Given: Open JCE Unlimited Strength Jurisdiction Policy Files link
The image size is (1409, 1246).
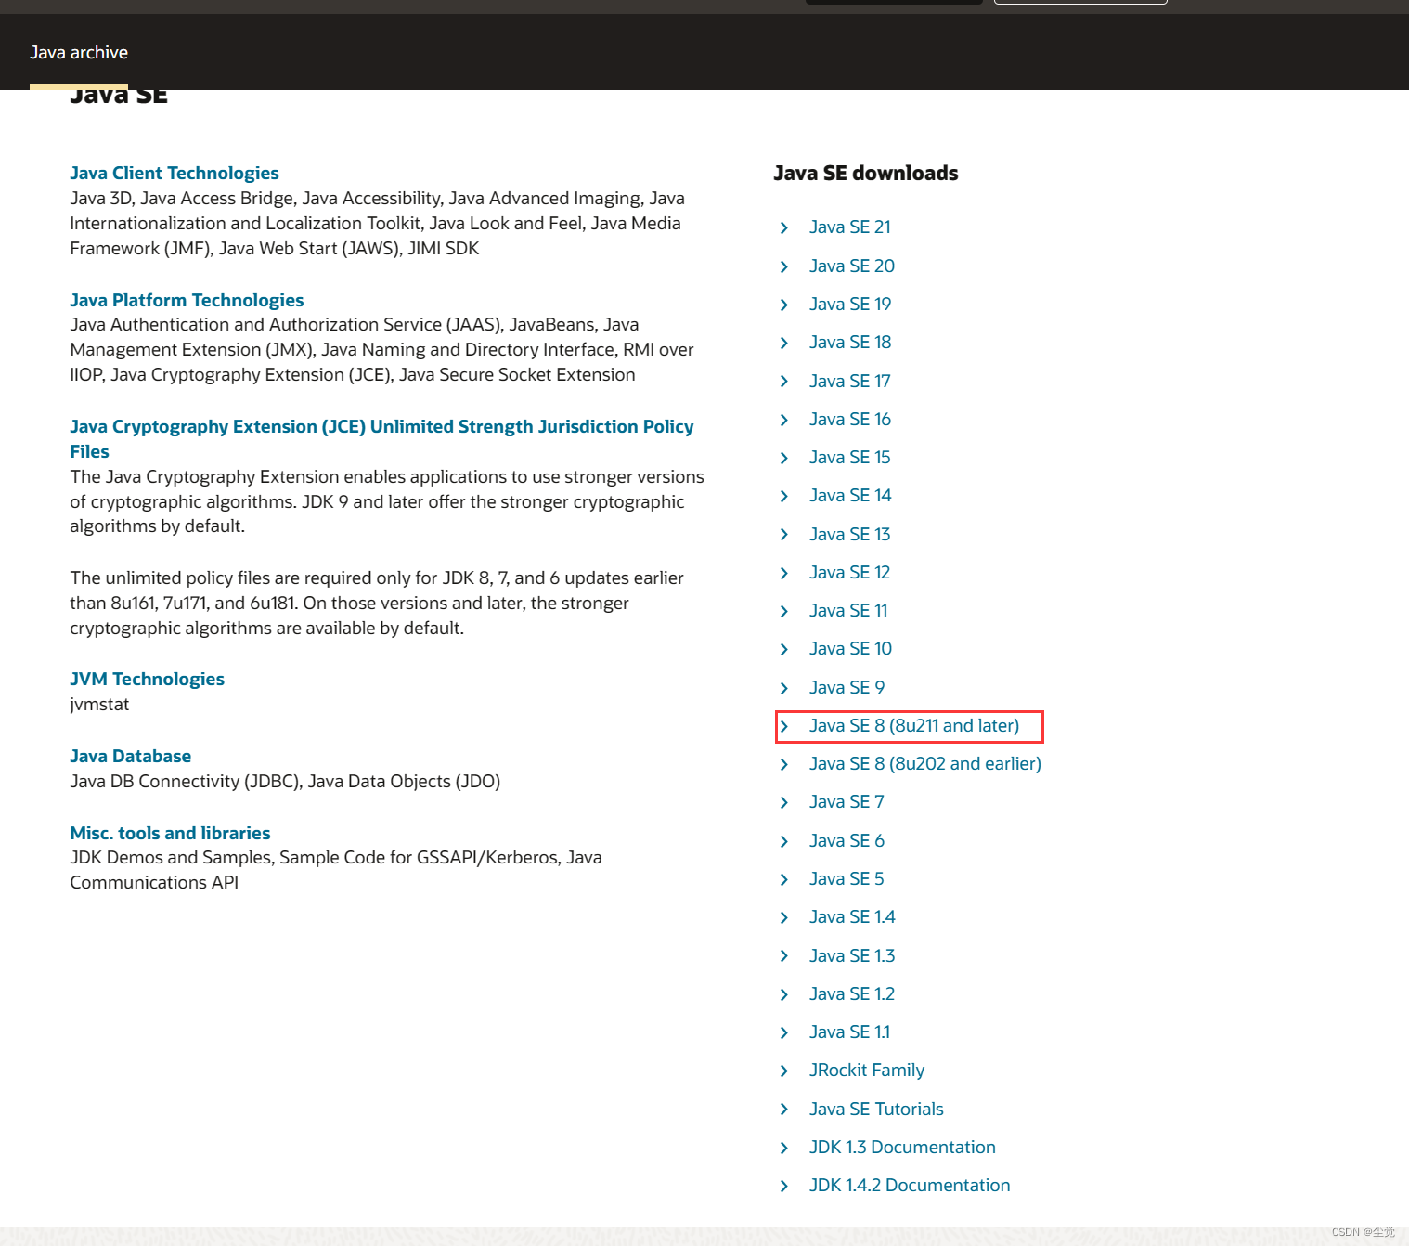Looking at the screenshot, I should [381, 438].
